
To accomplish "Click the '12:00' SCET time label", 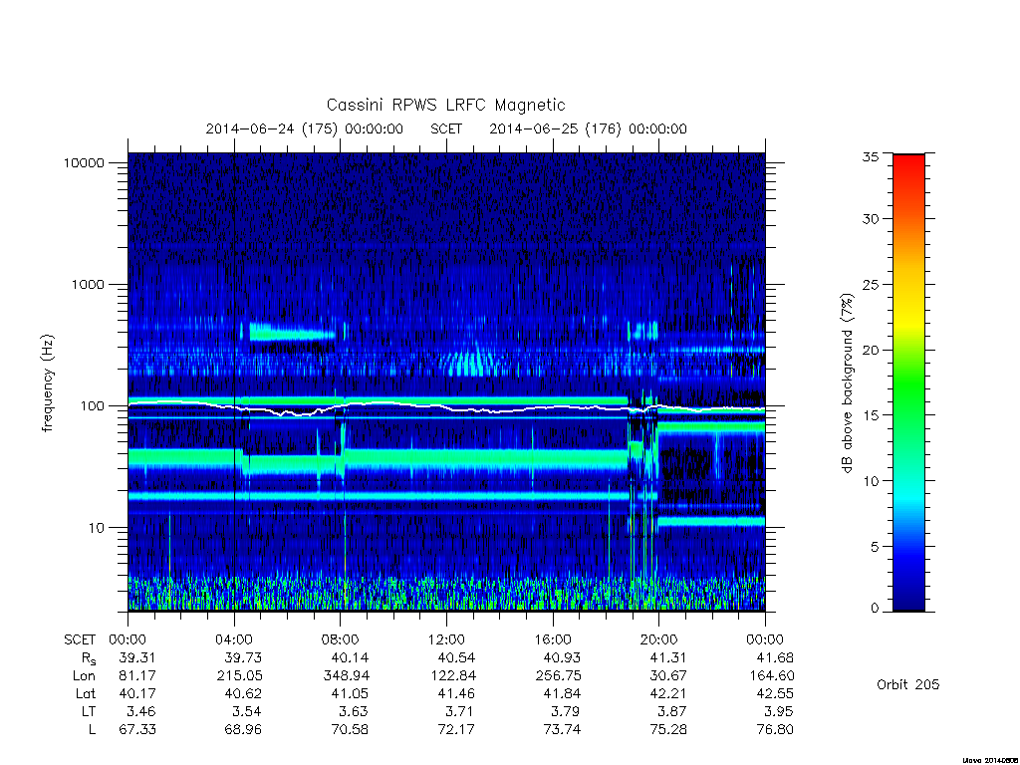I will click(446, 639).
